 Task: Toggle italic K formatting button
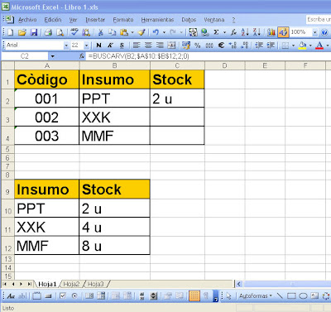(110, 46)
